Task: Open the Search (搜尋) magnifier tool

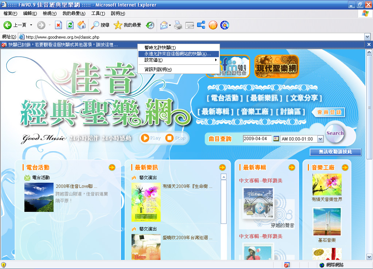Action: pos(100,25)
